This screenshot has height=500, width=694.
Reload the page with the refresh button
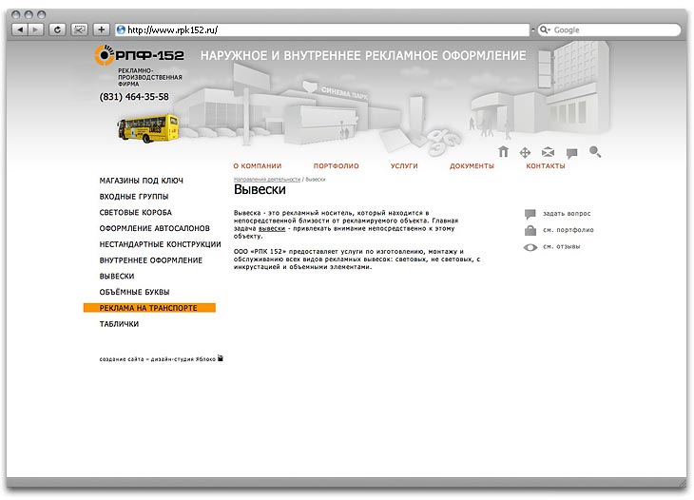click(57, 29)
